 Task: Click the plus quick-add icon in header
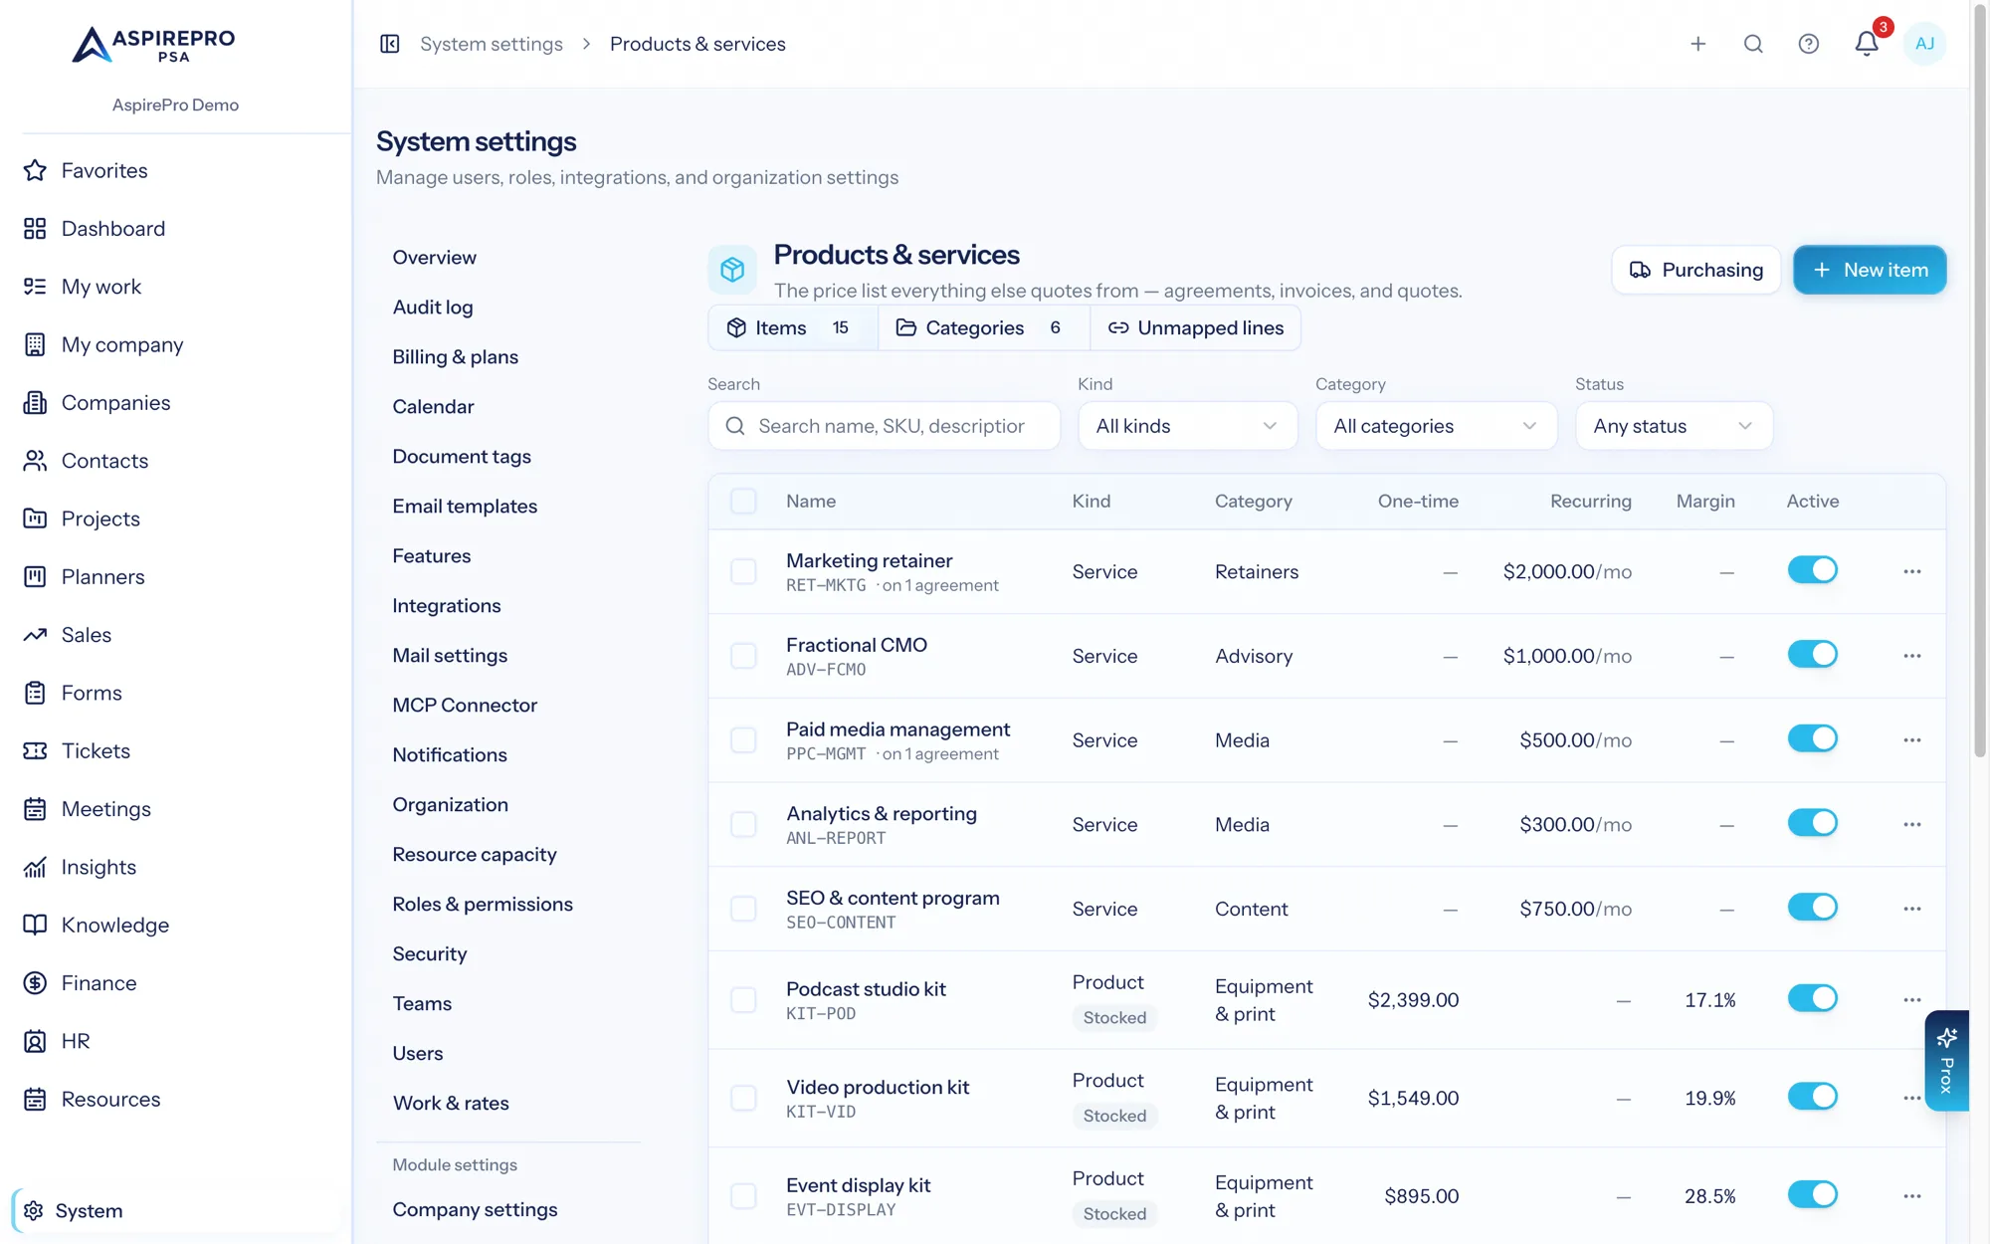coord(1698,44)
